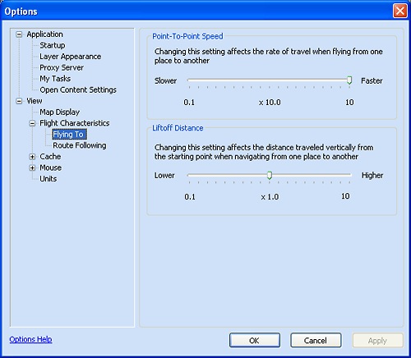Close the Options dialog window
The image size is (411, 358).
(x=399, y=11)
